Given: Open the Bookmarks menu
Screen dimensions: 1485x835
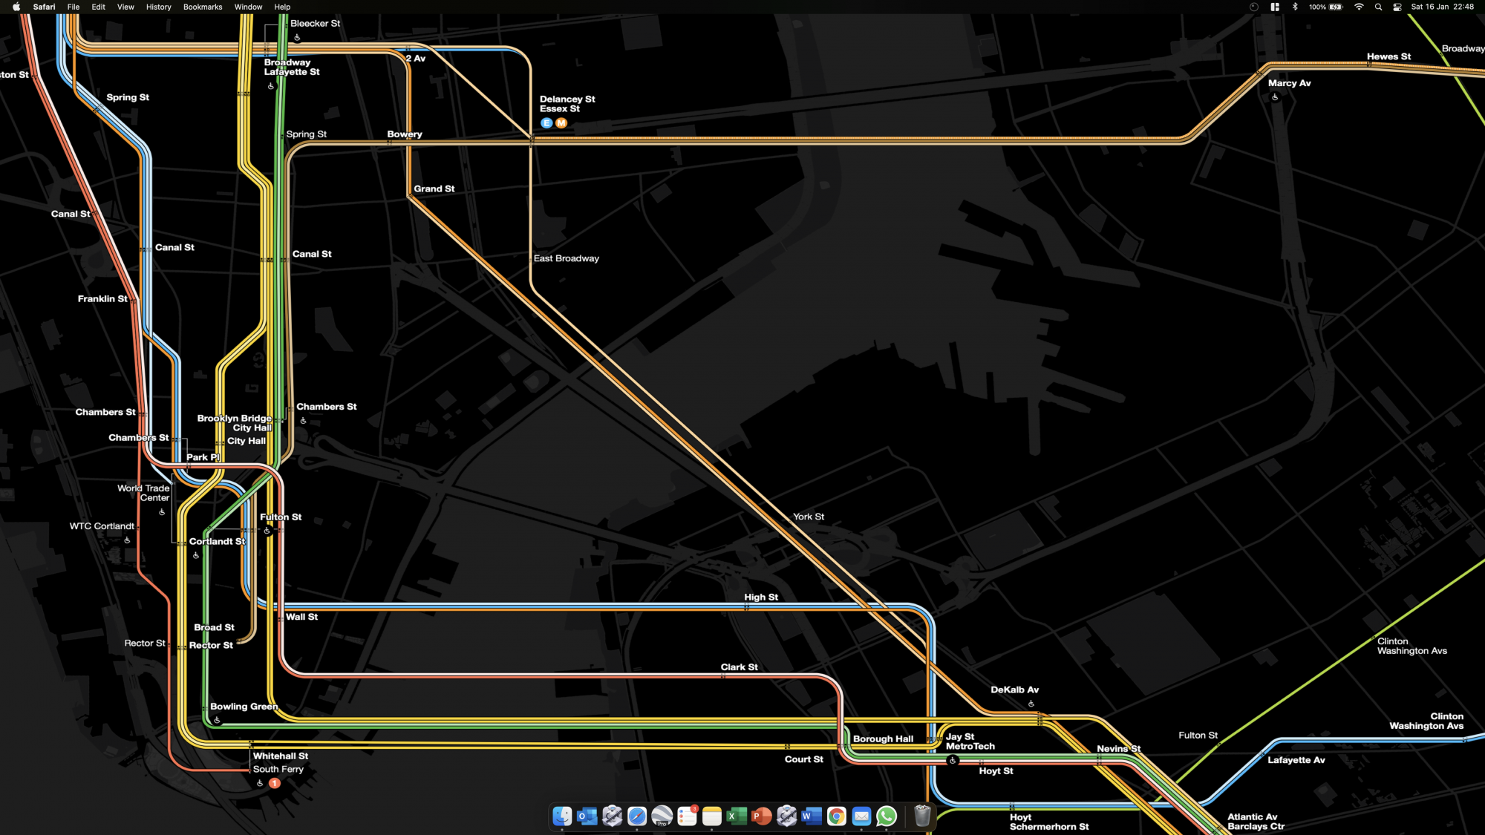Looking at the screenshot, I should pos(203,7).
